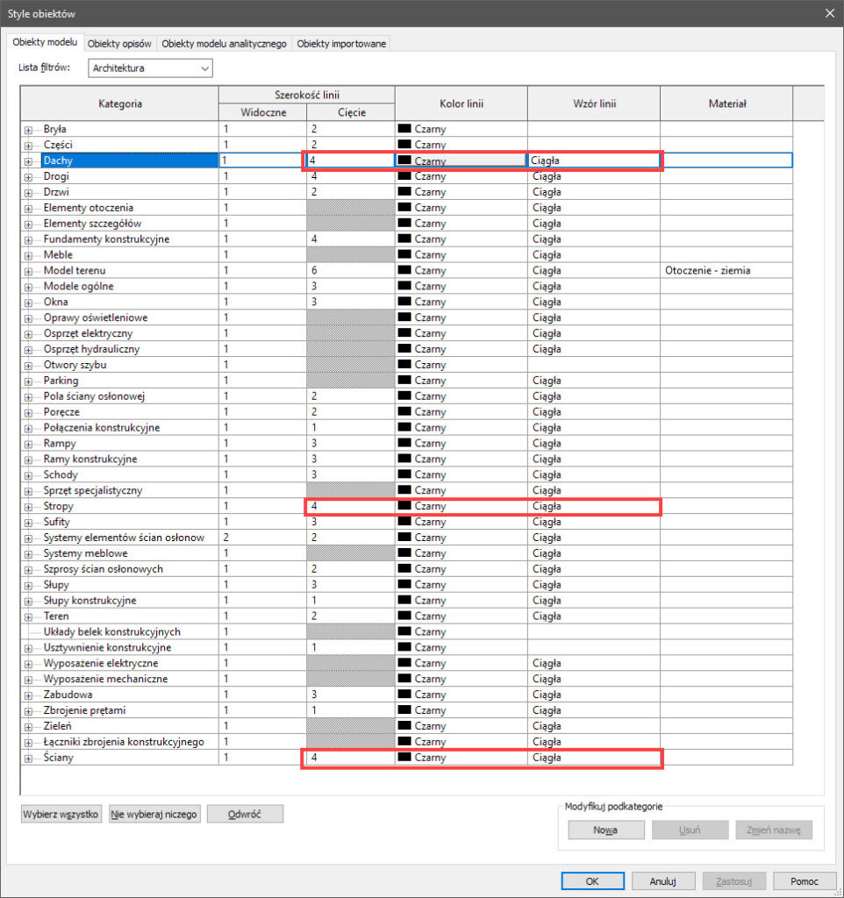Expand the Ściany category plus icon
Image resolution: width=844 pixels, height=898 pixels.
click(28, 758)
